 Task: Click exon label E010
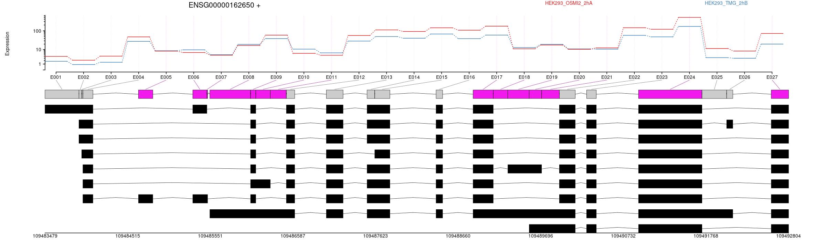(x=304, y=77)
